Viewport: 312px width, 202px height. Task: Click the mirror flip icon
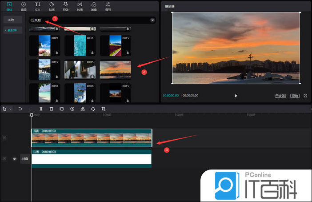click(83, 109)
